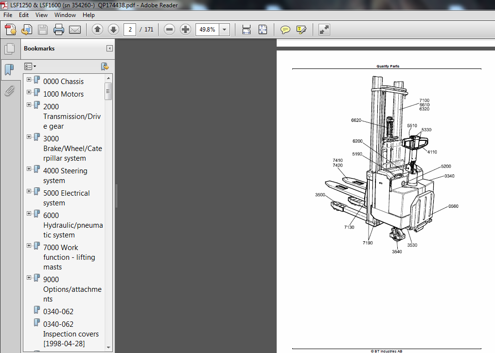
Task: Open the Help menu
Action: 88,15
